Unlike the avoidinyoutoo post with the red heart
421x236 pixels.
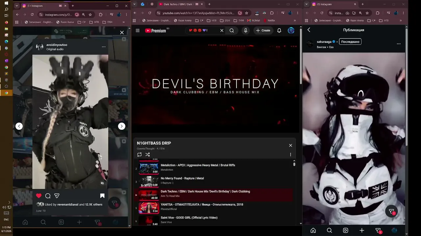(x=39, y=196)
